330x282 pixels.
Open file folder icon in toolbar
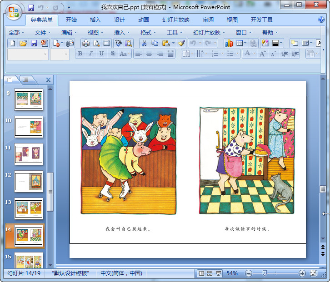[x=23, y=43]
